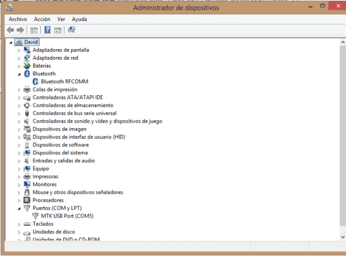Expand Adaptadores de pantalla
This screenshot has height=256, width=346.
point(19,51)
